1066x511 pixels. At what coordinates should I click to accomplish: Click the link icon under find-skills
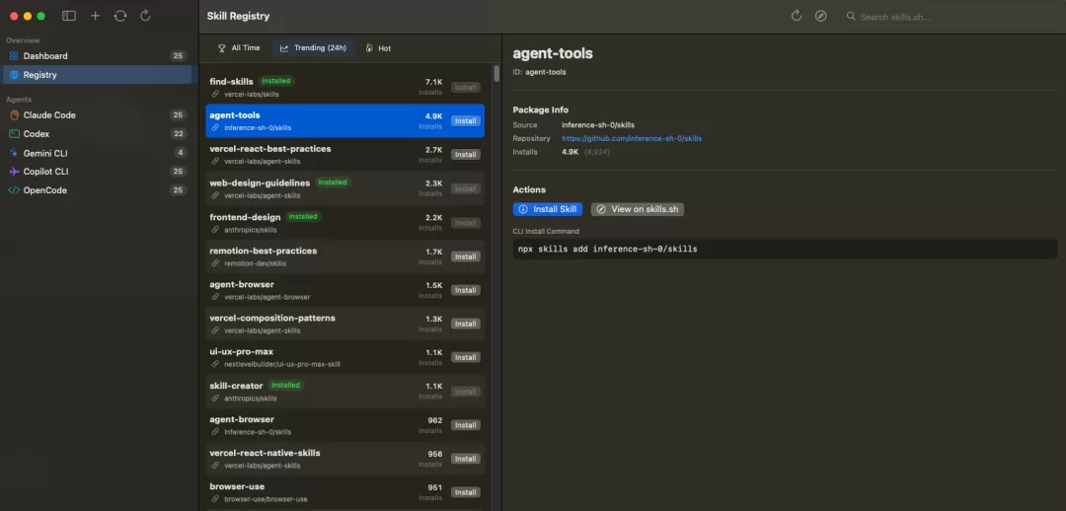215,94
